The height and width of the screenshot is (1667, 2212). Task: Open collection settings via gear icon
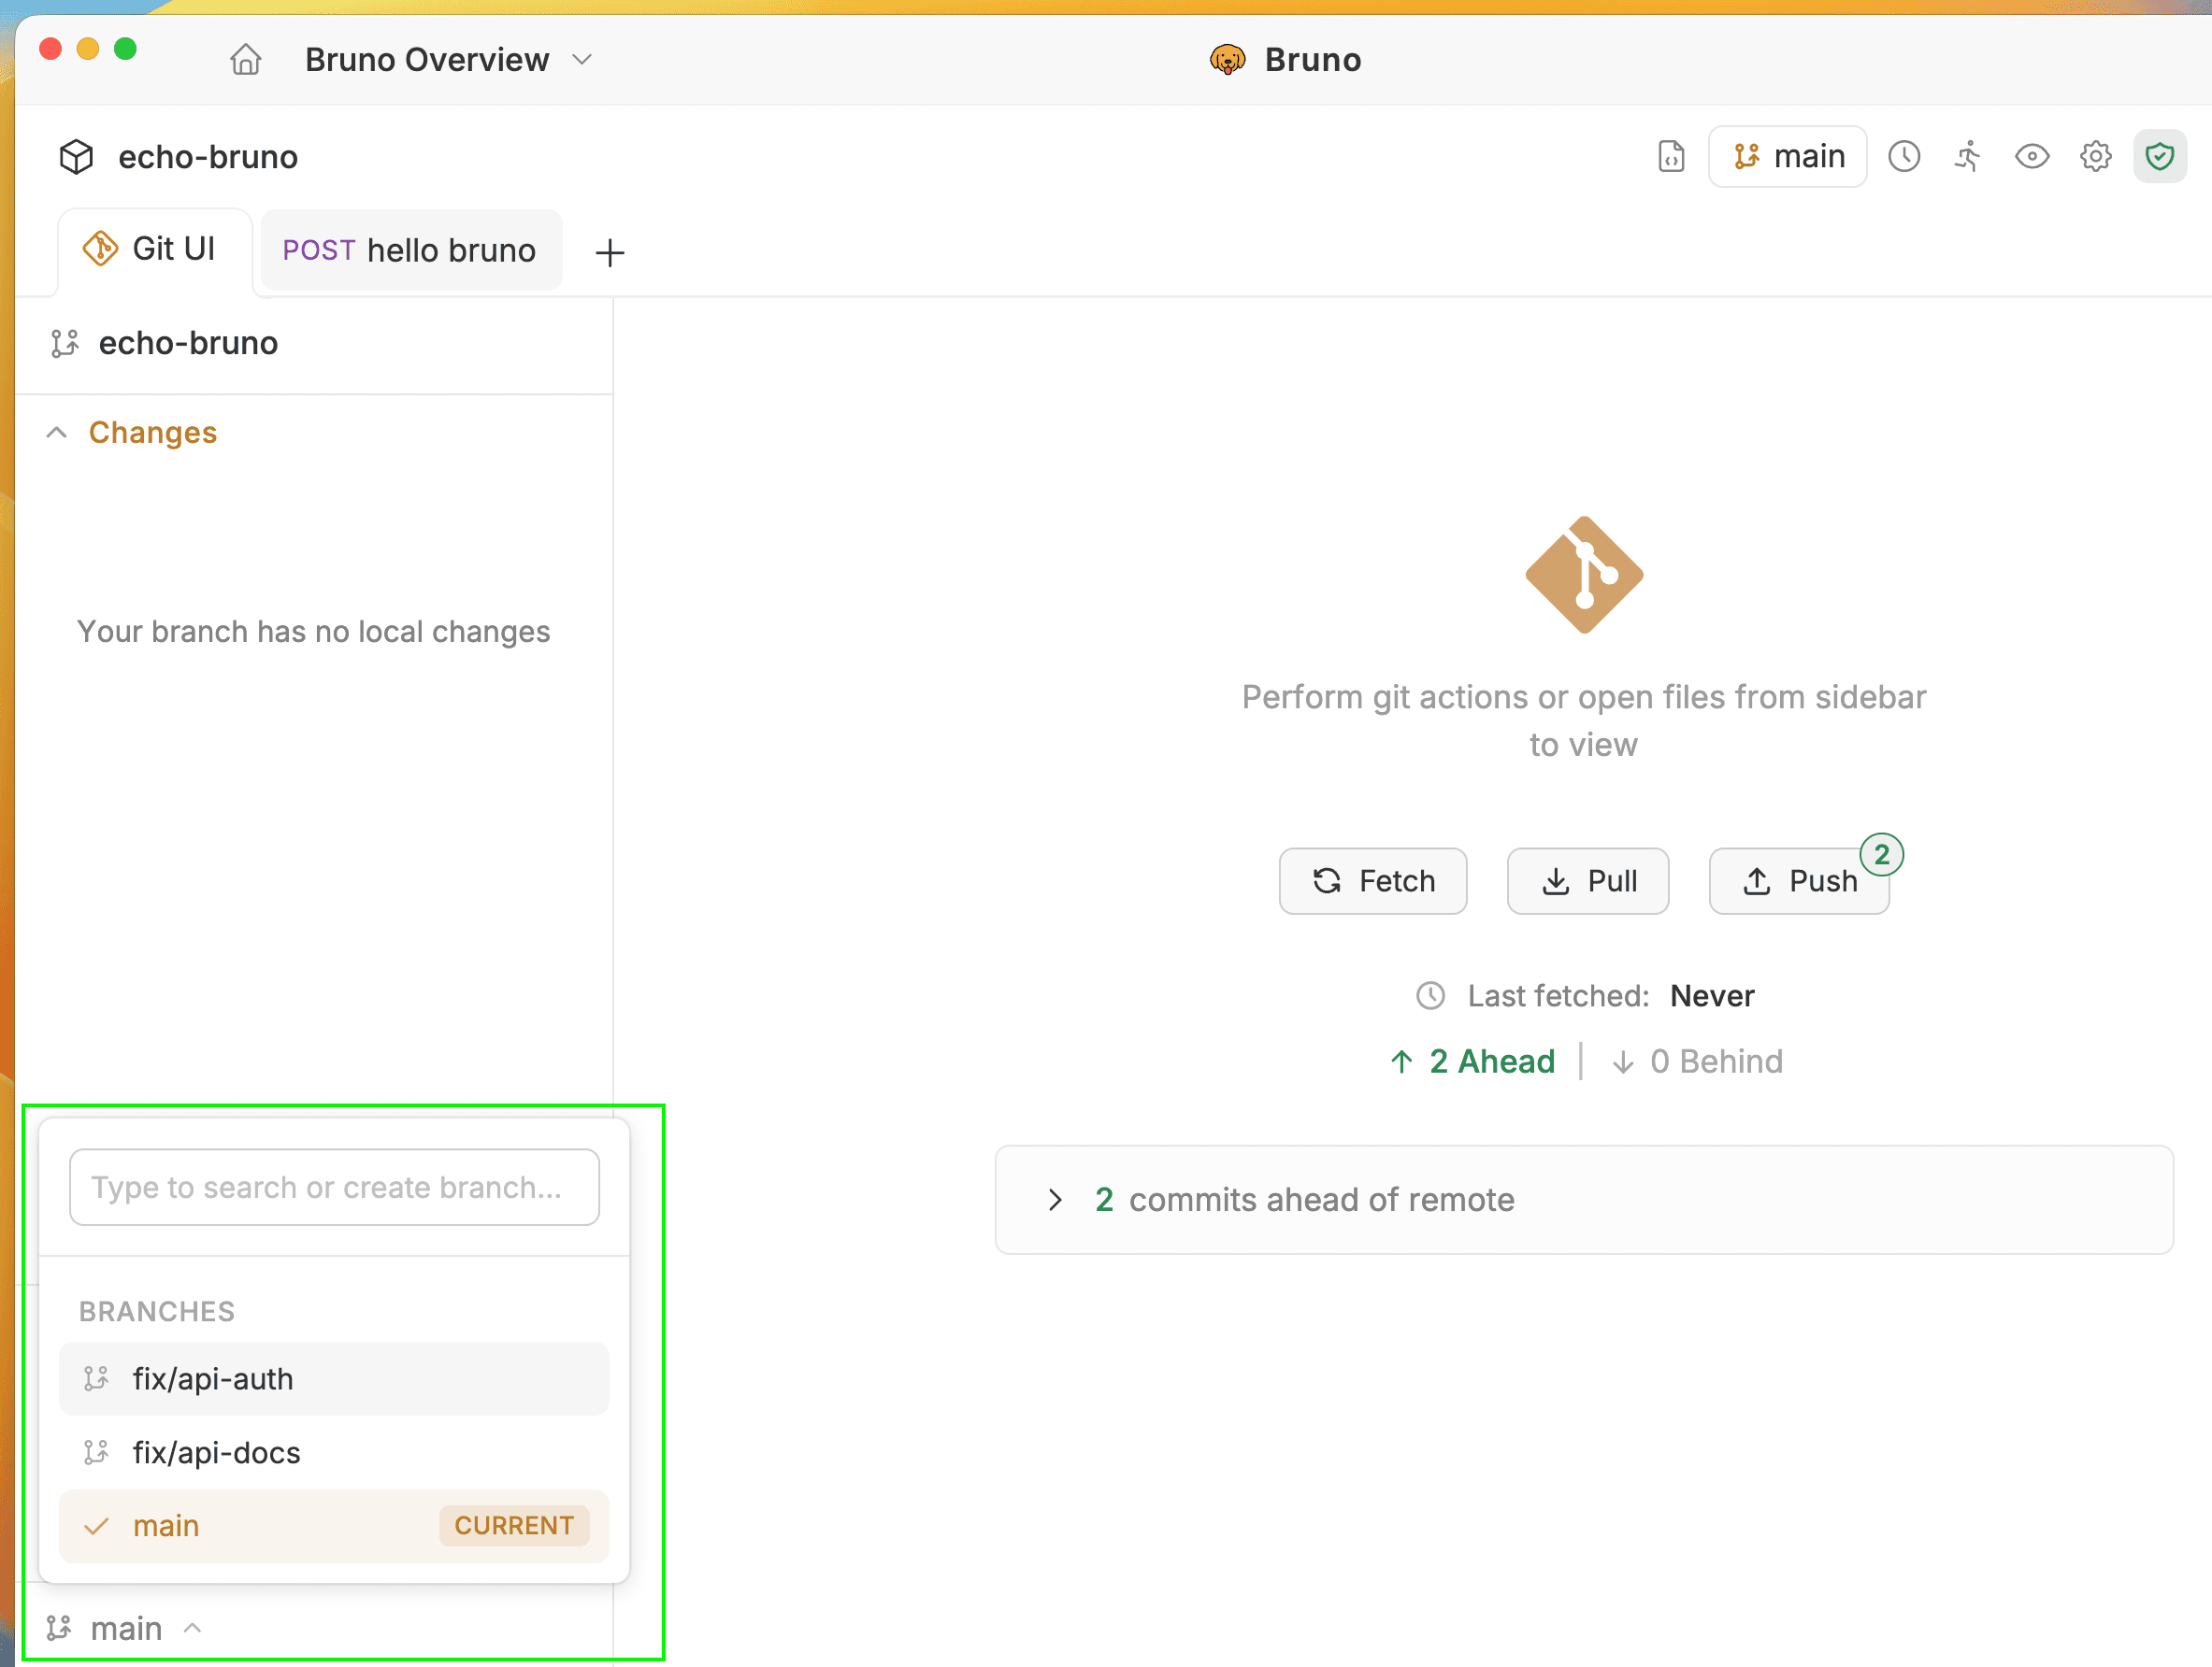[2095, 156]
